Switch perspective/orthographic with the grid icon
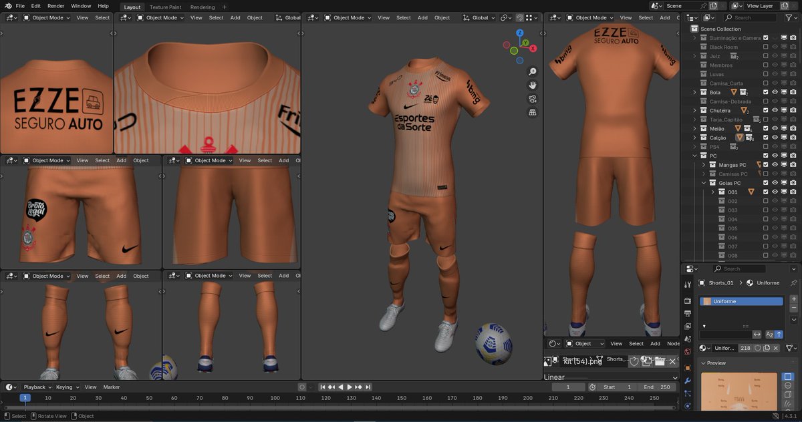Viewport: 802px width, 422px height. click(533, 112)
